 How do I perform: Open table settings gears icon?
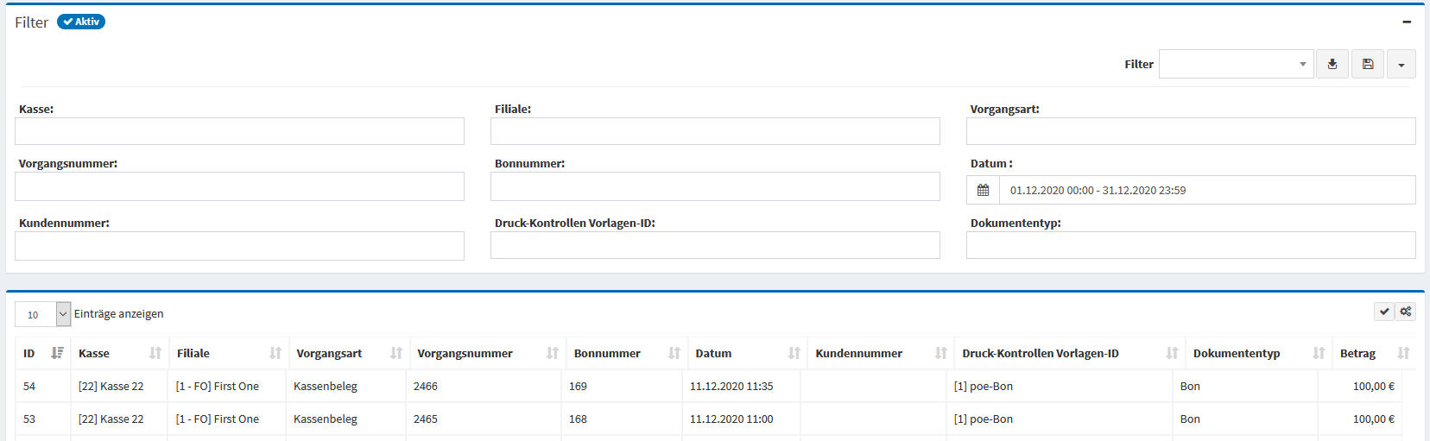tap(1406, 312)
